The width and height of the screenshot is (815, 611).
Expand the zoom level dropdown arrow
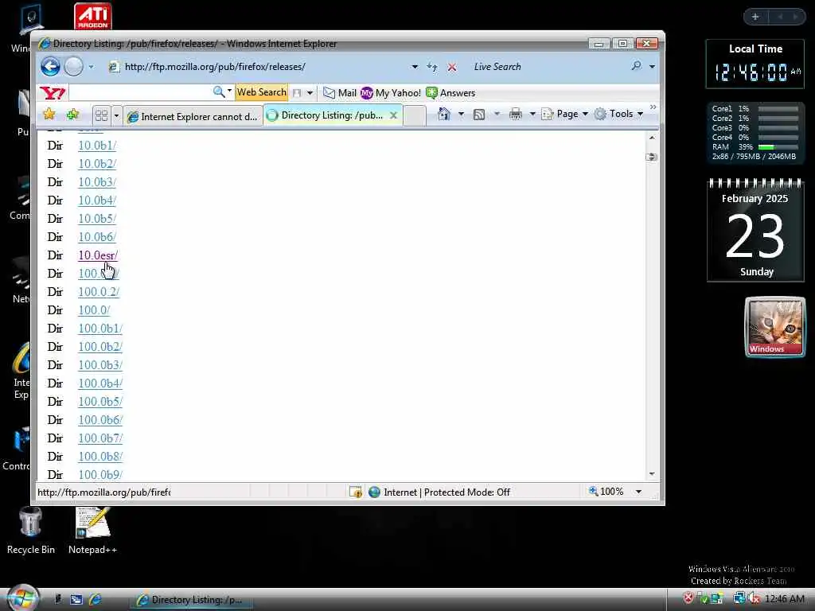[x=639, y=492]
